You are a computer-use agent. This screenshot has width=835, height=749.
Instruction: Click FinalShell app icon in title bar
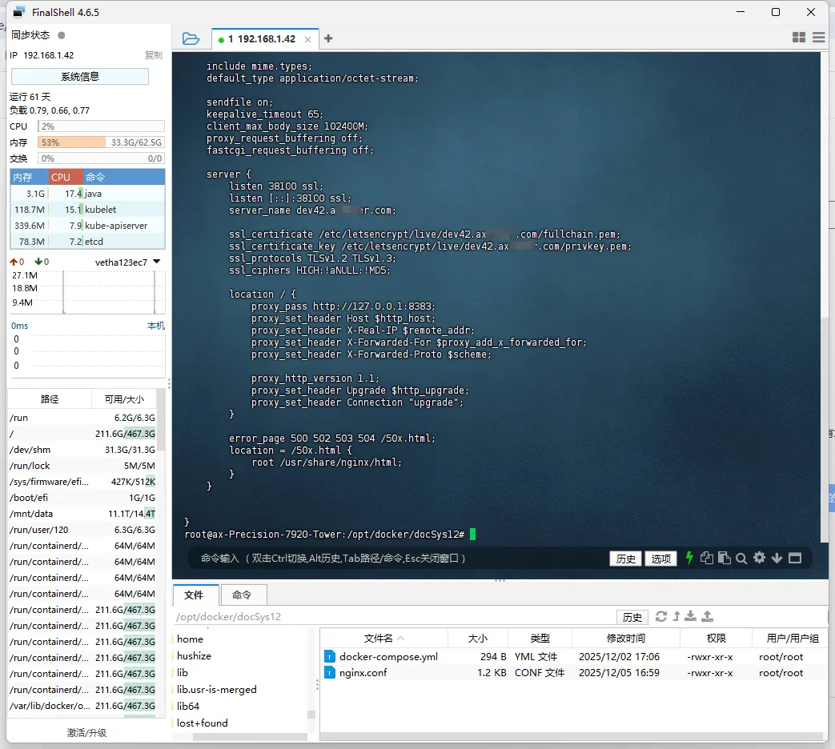pos(19,12)
